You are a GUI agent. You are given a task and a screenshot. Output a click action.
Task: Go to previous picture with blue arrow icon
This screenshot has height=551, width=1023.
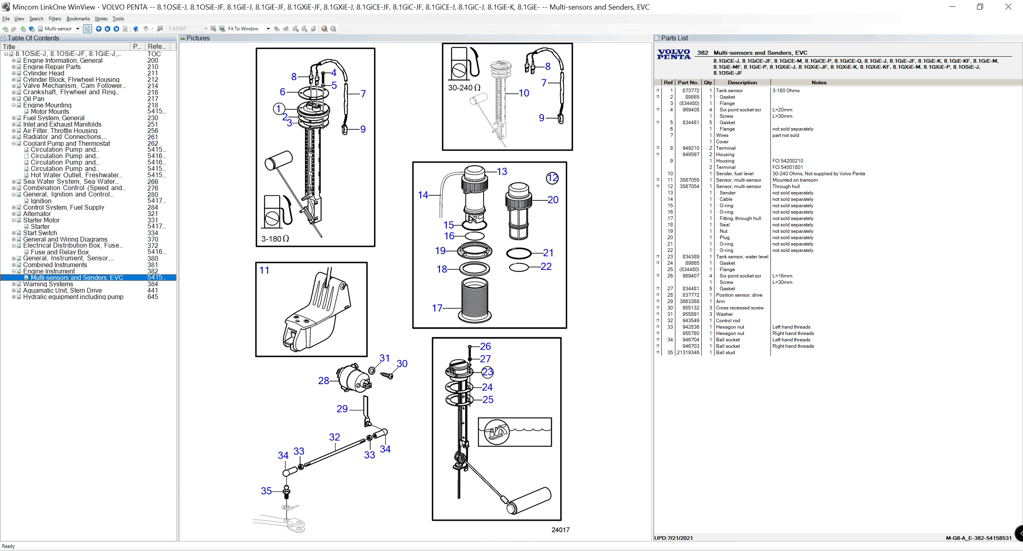click(107, 28)
